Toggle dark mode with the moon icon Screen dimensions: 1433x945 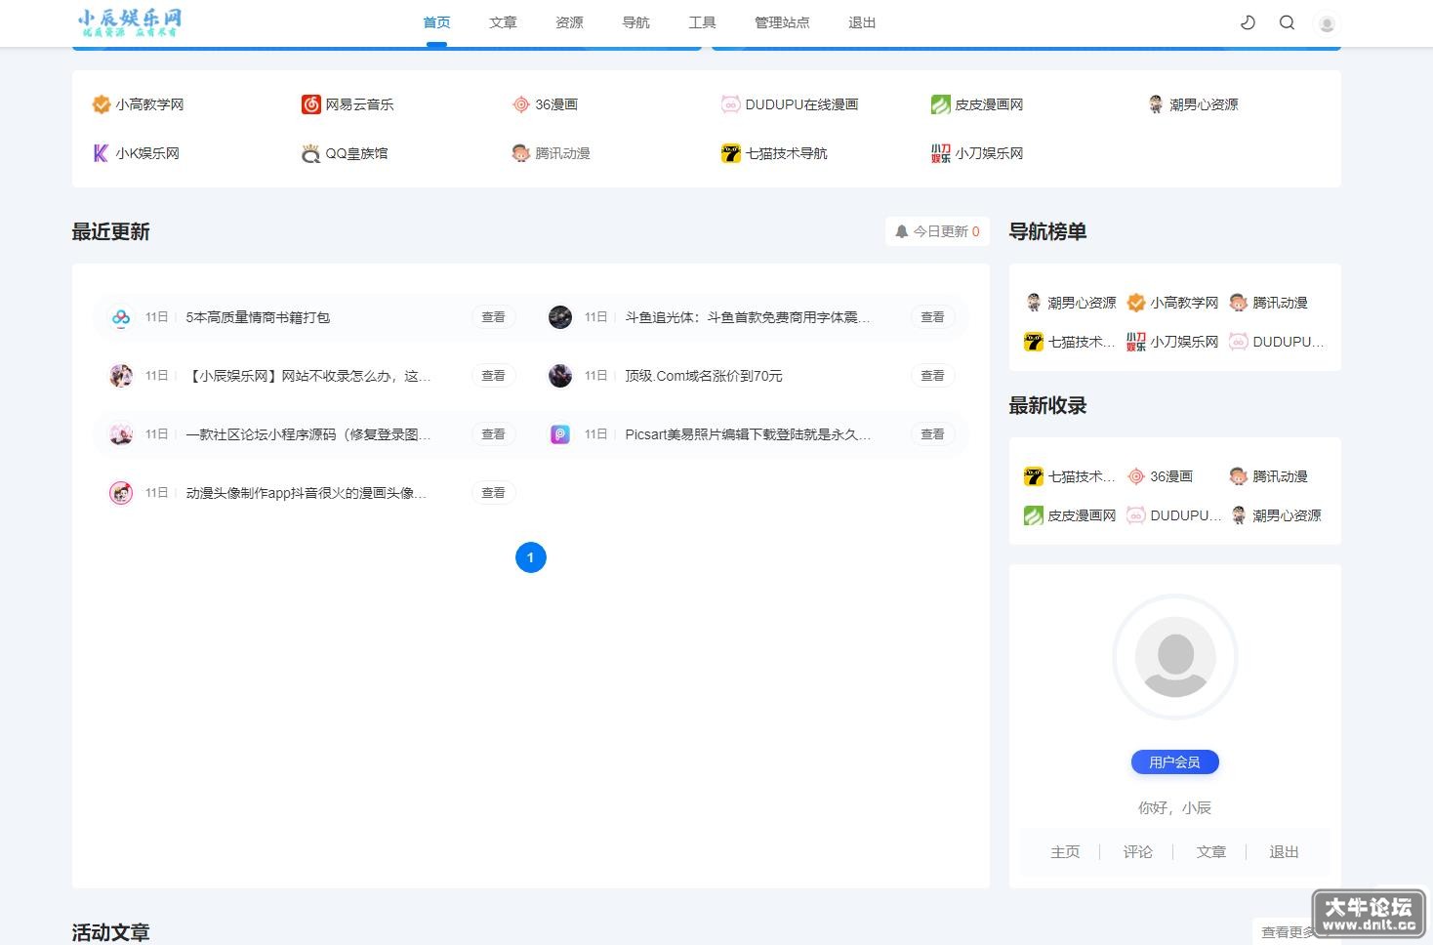point(1248,22)
